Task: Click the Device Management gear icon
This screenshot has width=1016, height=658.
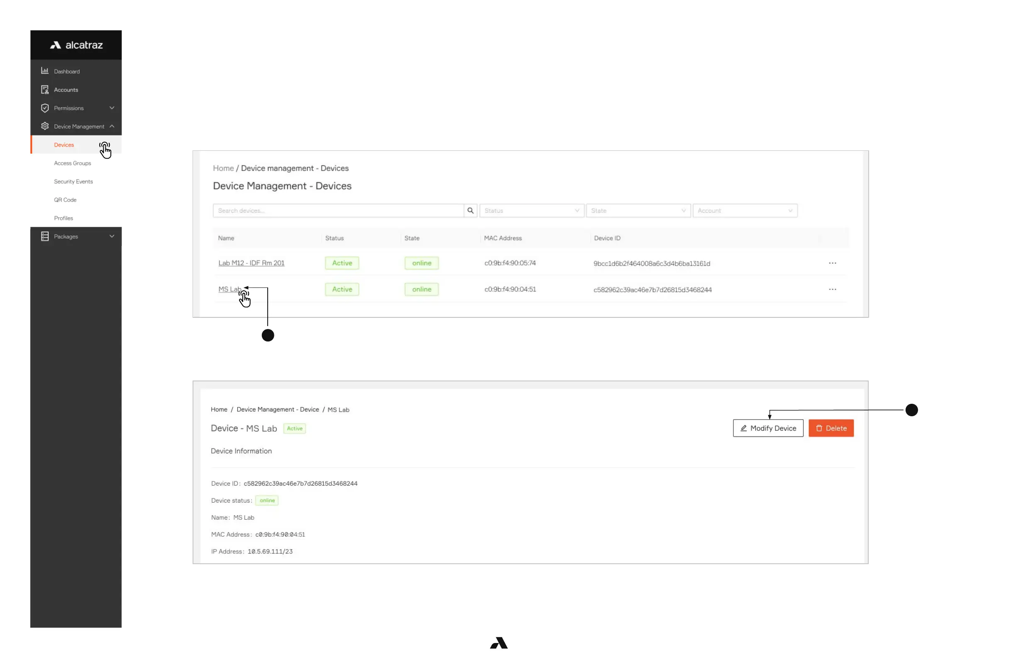Action: [45, 126]
